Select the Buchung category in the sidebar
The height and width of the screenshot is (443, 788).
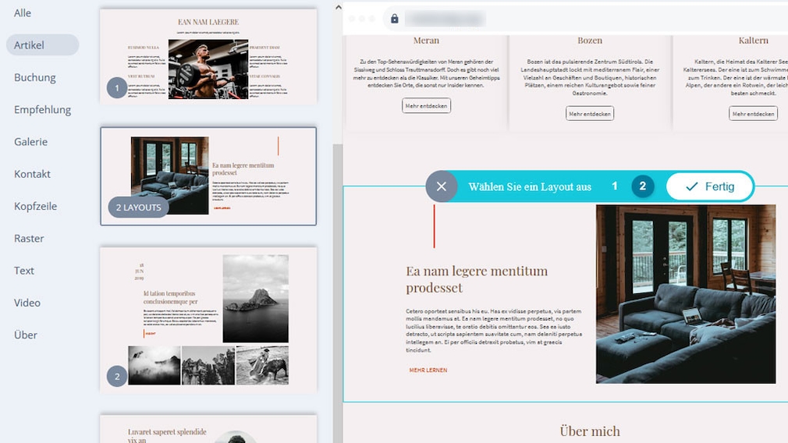click(x=34, y=77)
